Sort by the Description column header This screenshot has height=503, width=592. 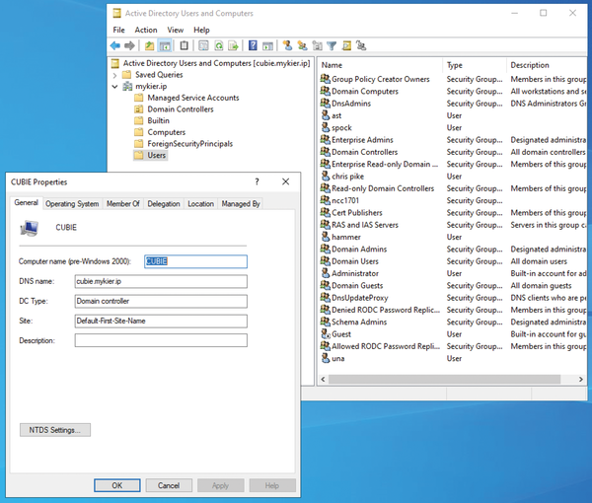click(x=547, y=65)
